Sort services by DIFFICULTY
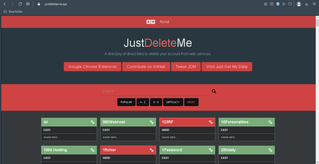319x164 pixels. (173, 102)
